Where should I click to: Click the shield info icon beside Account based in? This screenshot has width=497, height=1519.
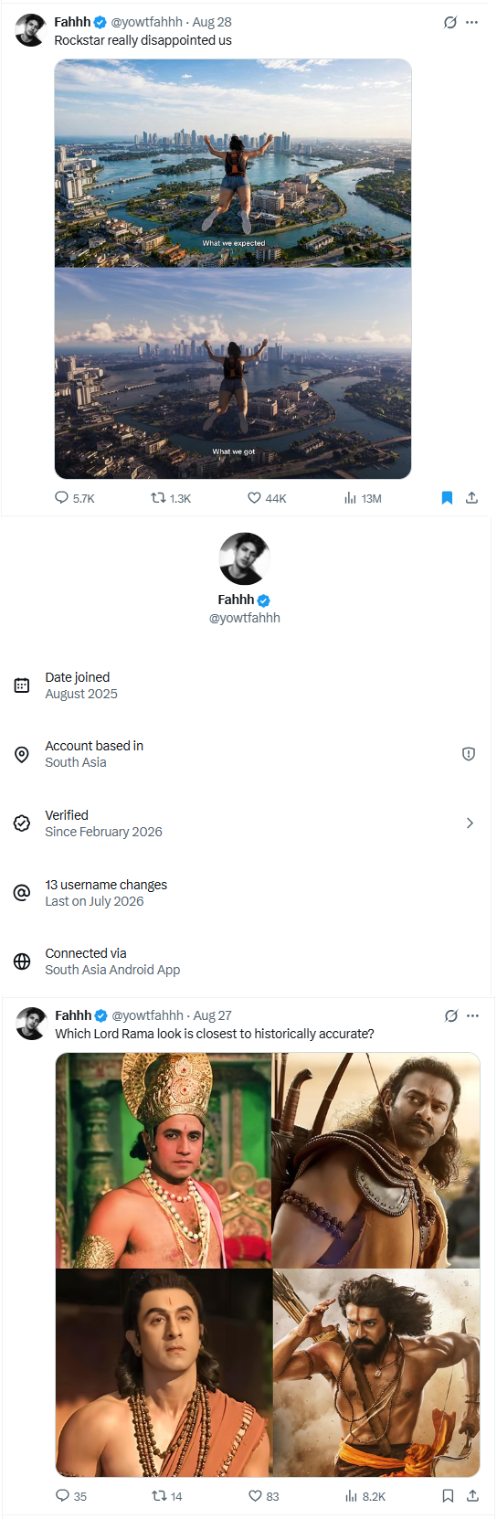click(469, 754)
